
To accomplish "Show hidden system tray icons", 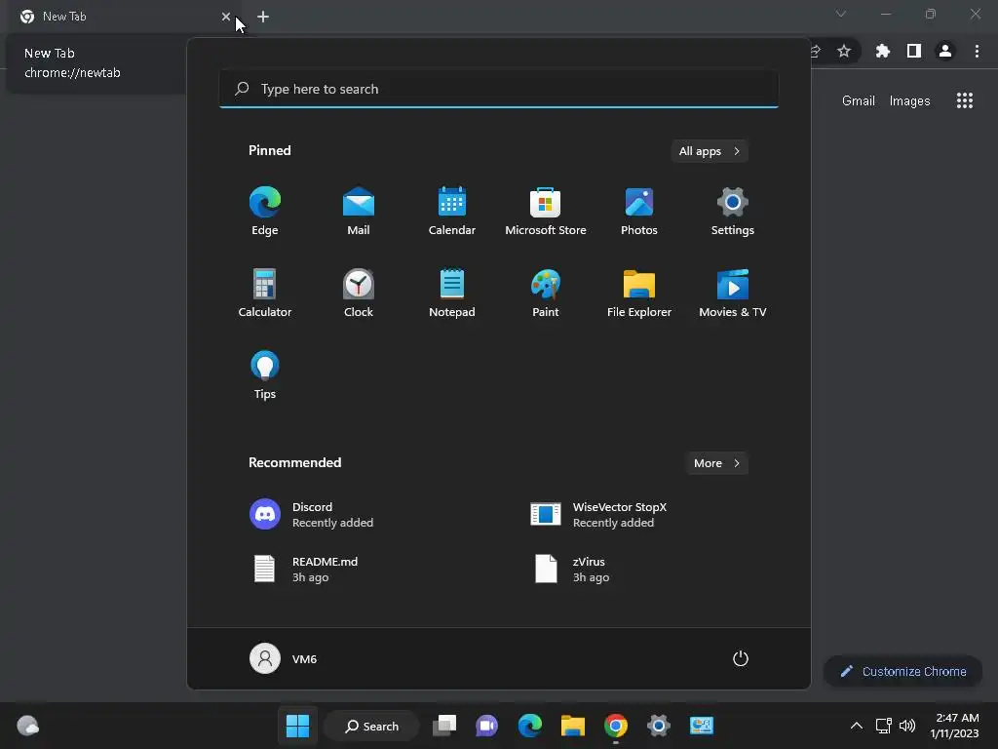I will coord(857,726).
